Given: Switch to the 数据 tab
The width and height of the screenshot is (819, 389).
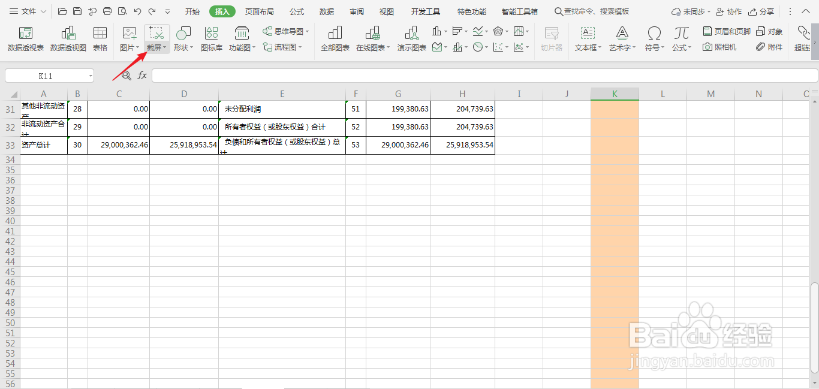Looking at the screenshot, I should (327, 11).
